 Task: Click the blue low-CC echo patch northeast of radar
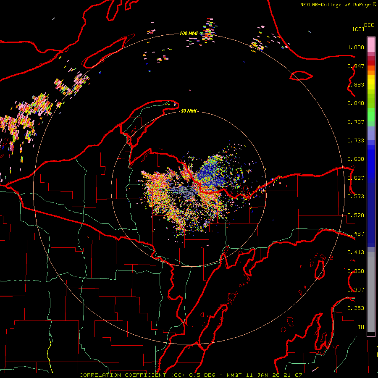[211, 172]
